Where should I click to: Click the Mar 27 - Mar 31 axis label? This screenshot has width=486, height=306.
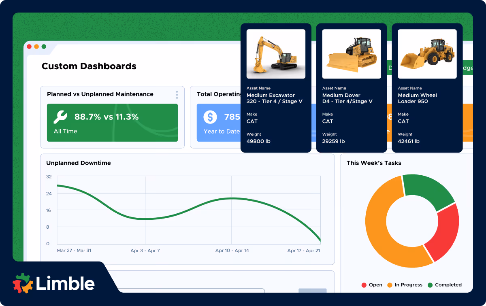tap(74, 251)
